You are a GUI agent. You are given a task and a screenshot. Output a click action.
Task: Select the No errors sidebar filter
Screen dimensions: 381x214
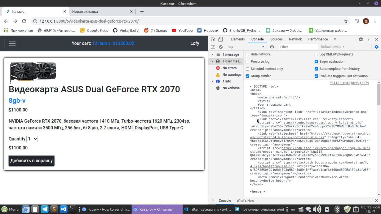(x=226, y=68)
